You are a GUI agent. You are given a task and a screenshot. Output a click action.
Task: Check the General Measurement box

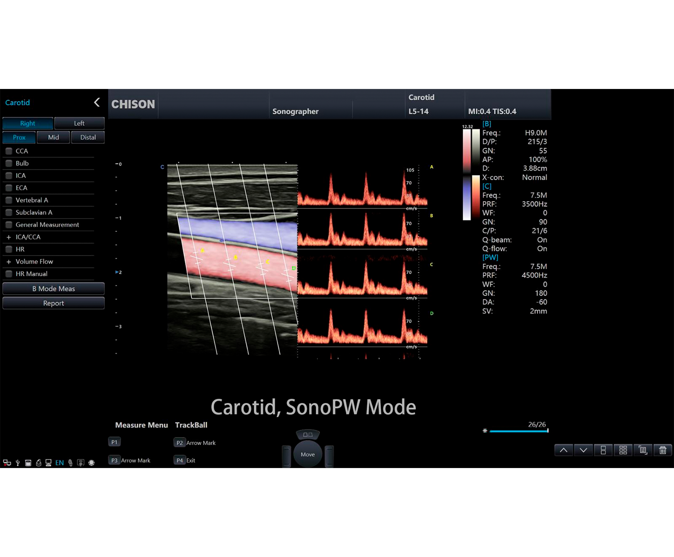coord(9,225)
